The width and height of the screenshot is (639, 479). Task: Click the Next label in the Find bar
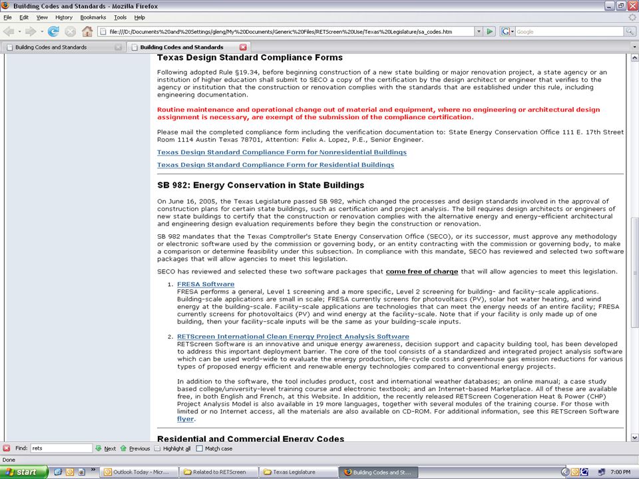(110, 448)
